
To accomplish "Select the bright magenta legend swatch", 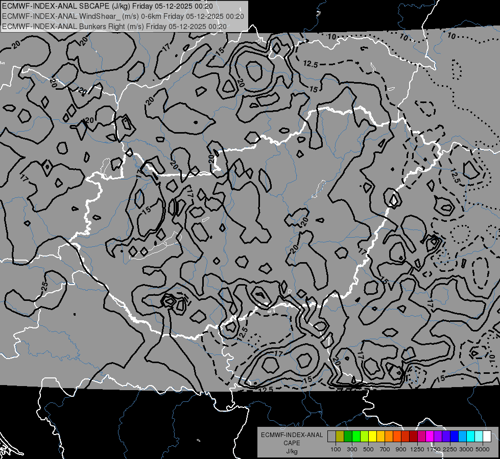I will 430,436.
